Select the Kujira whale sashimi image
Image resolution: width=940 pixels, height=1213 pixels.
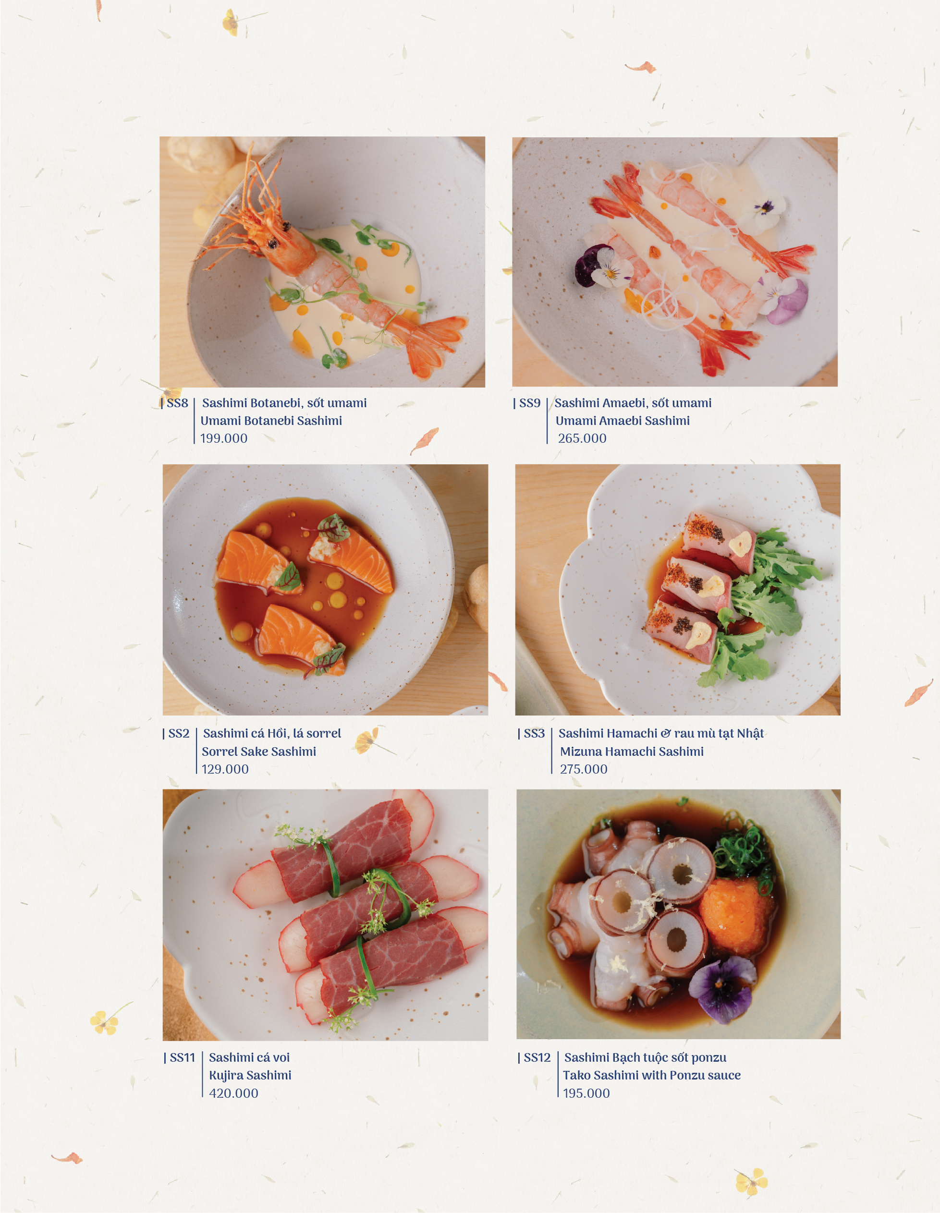(325, 915)
